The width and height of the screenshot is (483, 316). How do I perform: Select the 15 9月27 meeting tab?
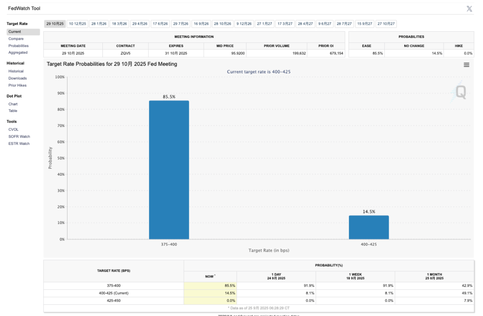tap(365, 24)
